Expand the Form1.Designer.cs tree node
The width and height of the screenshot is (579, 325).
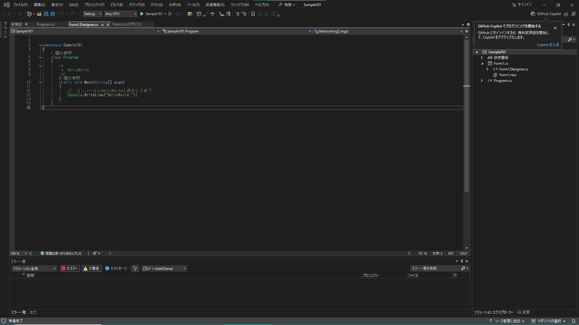tap(487, 69)
